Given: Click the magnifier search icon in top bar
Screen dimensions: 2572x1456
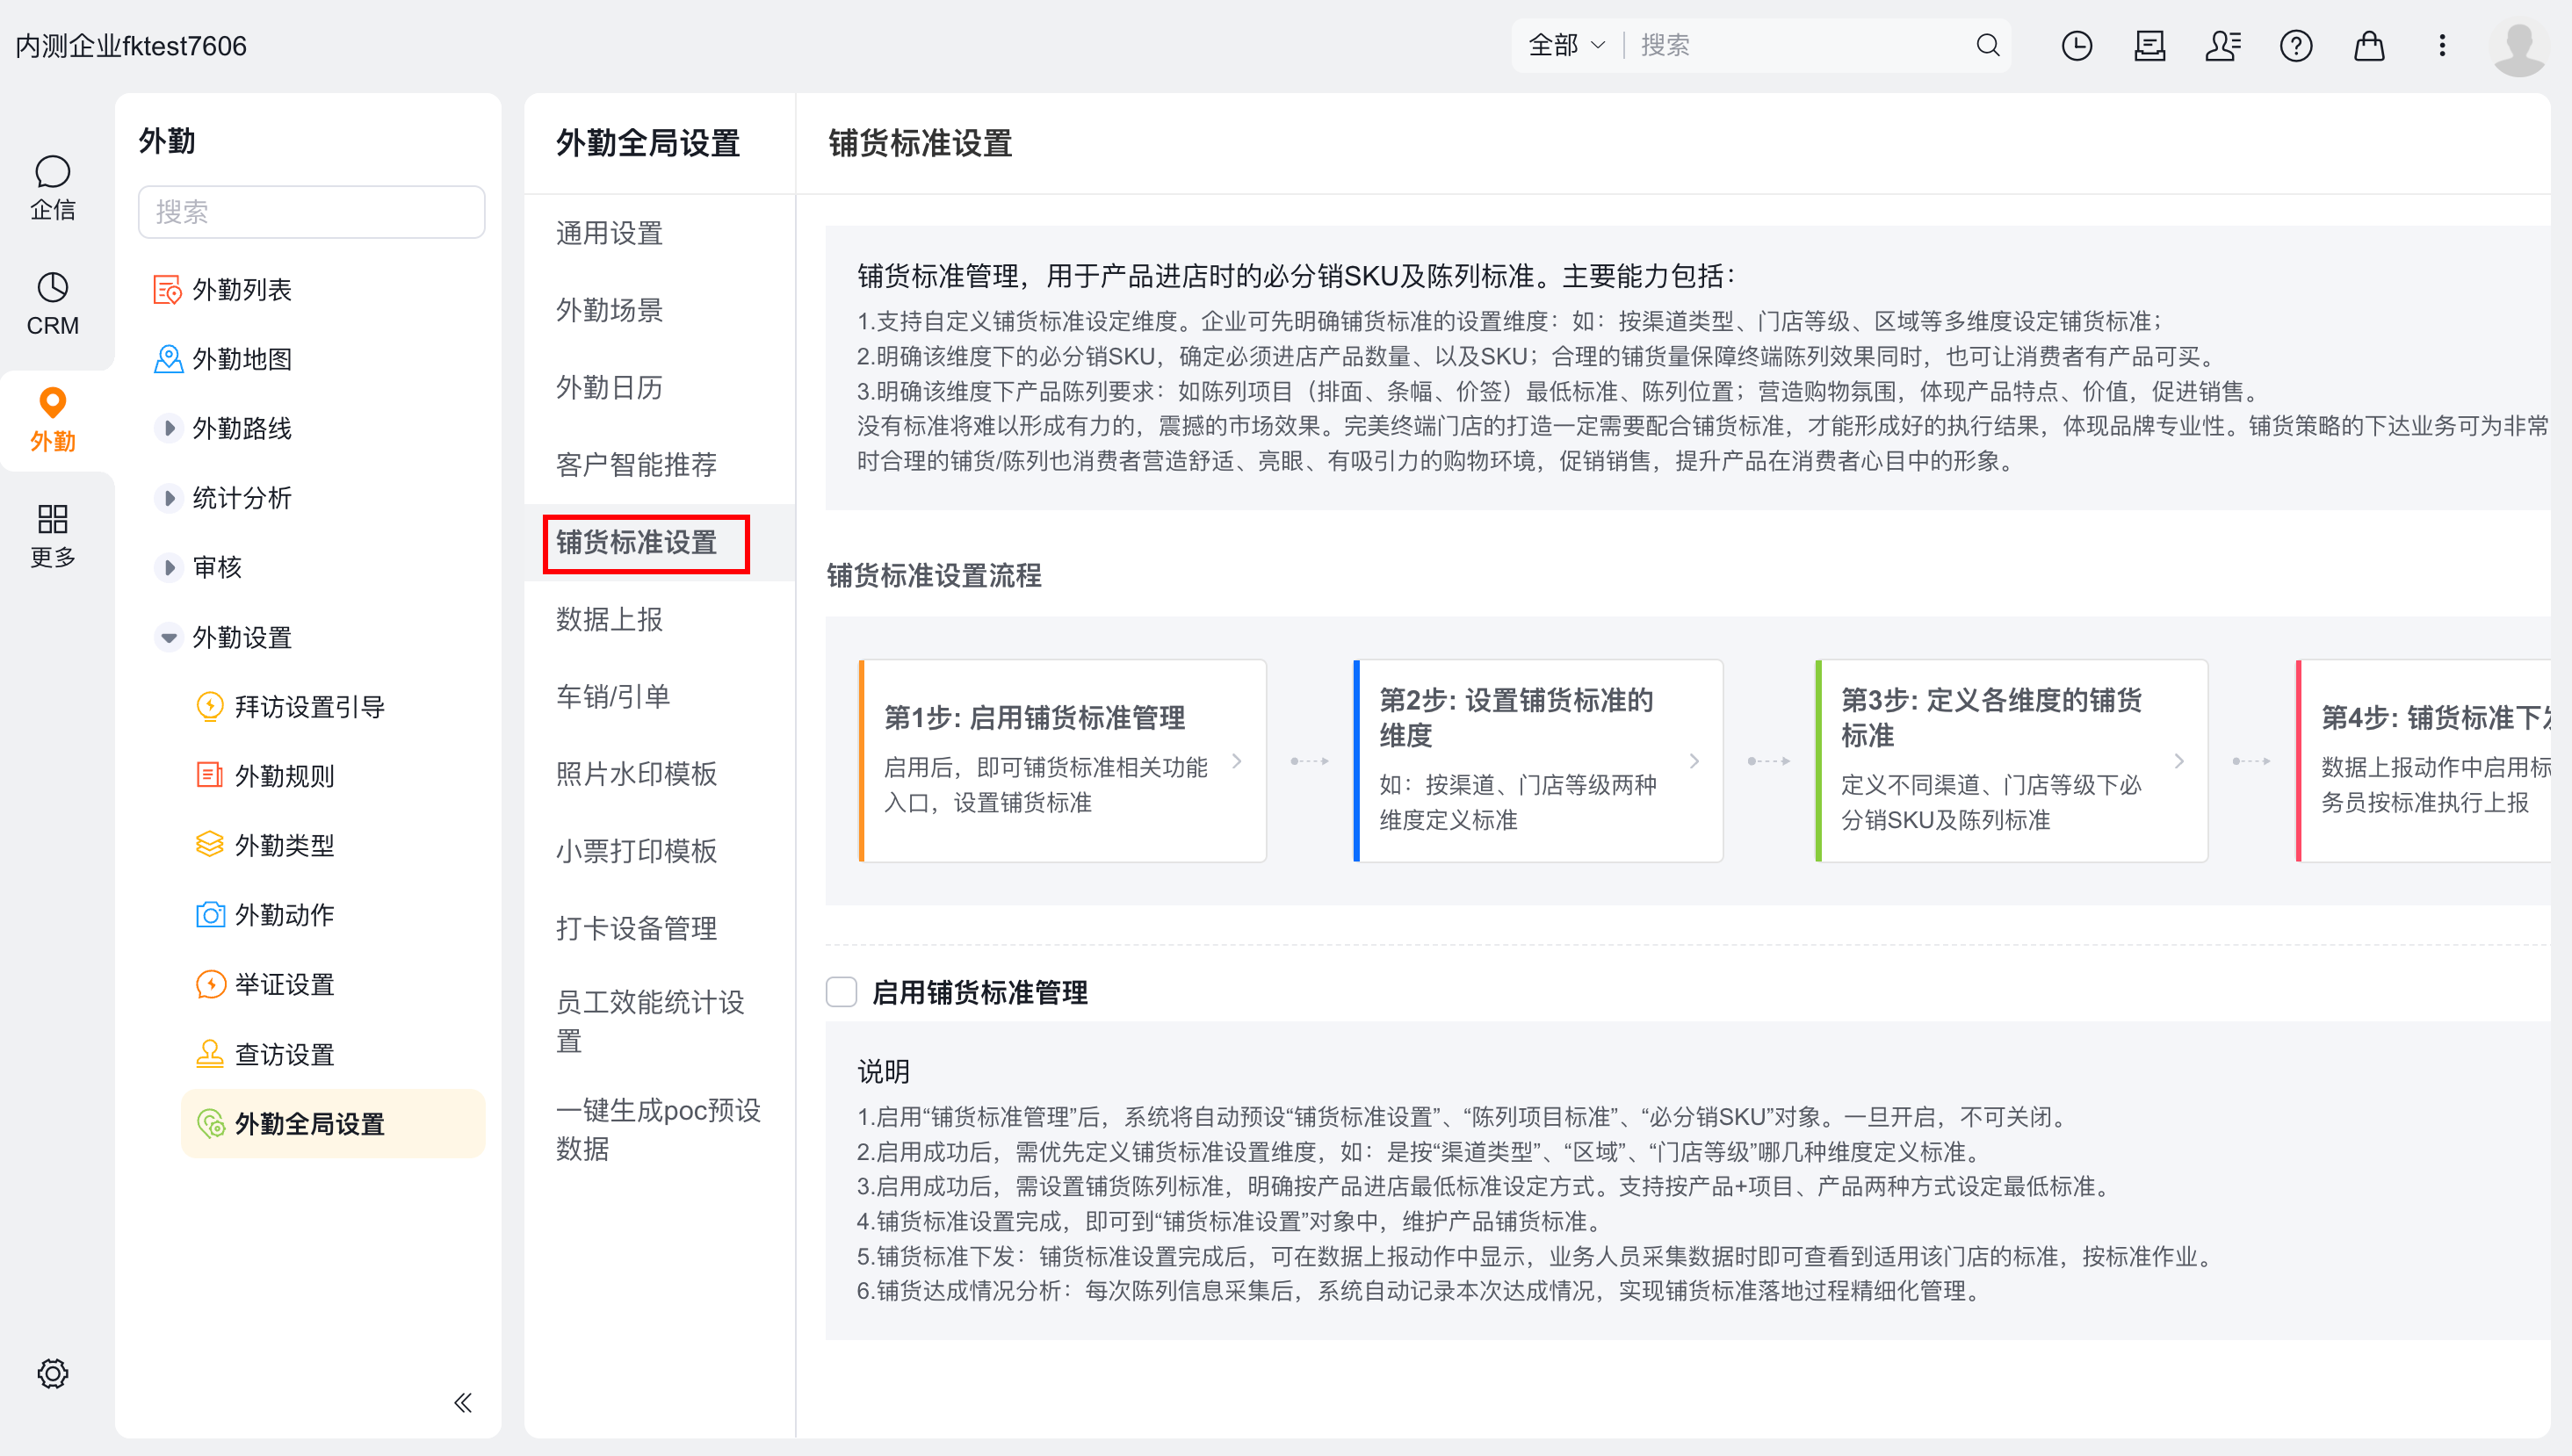Looking at the screenshot, I should [x=1988, y=45].
